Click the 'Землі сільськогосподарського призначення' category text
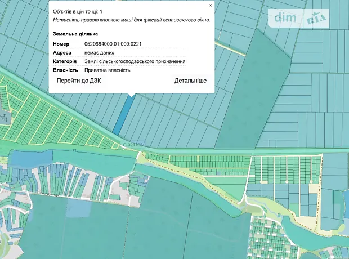Image resolution: width=349 pixels, height=259 pixels. pos(135,61)
